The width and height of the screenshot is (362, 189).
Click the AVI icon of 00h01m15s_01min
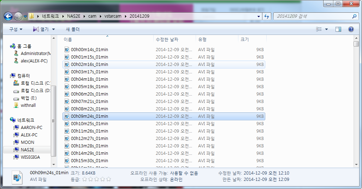[x=67, y=57]
